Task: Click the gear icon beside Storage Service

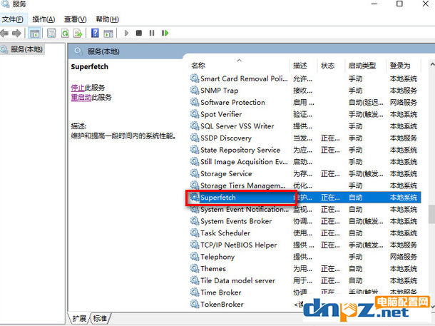Action: [195, 173]
